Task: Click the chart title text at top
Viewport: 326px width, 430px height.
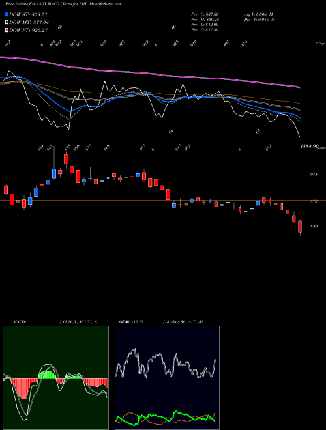Action: [63, 4]
